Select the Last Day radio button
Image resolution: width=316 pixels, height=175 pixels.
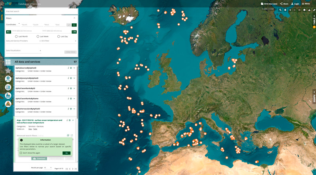tap(58, 36)
